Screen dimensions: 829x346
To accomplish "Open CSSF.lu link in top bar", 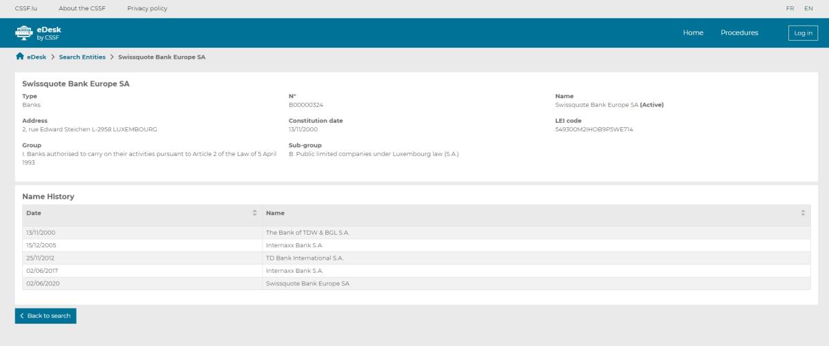I will 25,8.
